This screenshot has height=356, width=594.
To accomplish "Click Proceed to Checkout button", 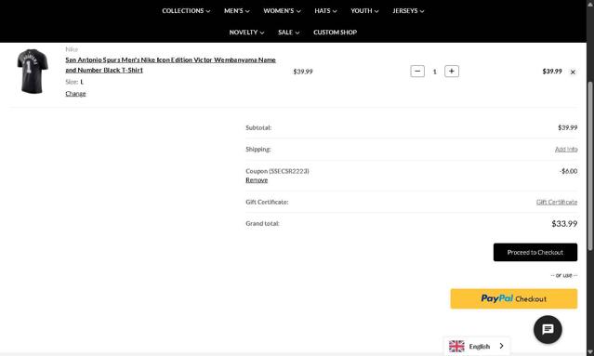I will (535, 252).
